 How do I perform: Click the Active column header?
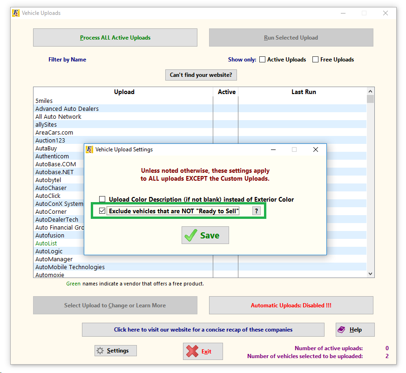click(x=227, y=92)
